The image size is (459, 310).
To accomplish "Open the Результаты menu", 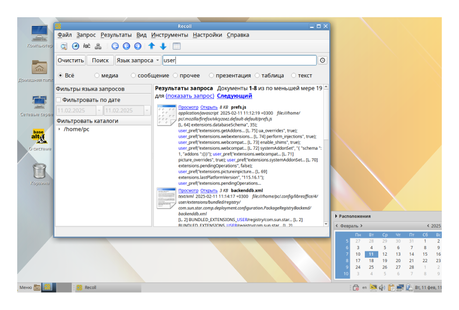I will pos(116,35).
